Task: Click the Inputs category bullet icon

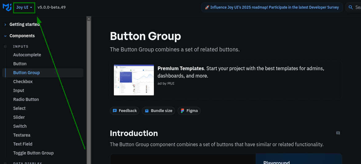Action: click(x=5, y=46)
